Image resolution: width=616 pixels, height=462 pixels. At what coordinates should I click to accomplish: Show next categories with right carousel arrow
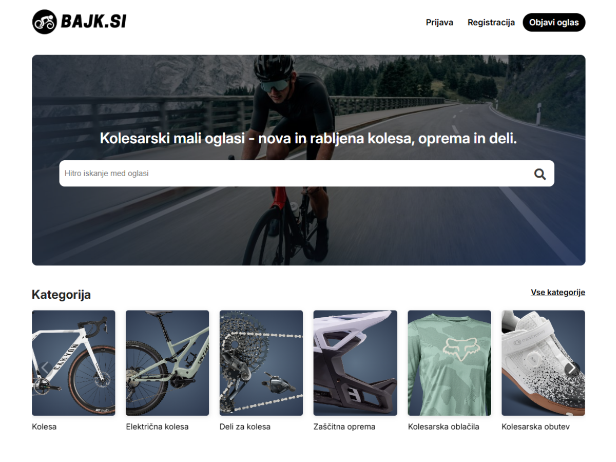[x=572, y=369]
